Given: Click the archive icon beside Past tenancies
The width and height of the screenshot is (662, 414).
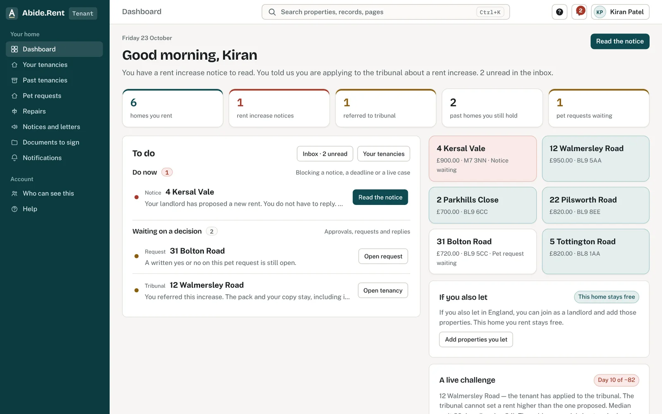Looking at the screenshot, I should click(x=14, y=80).
